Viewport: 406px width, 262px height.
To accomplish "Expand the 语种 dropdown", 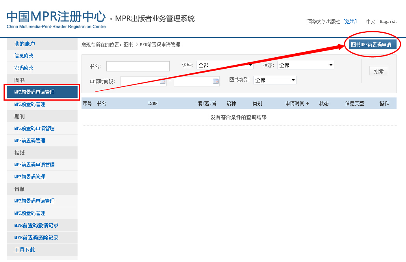I will pos(225,65).
